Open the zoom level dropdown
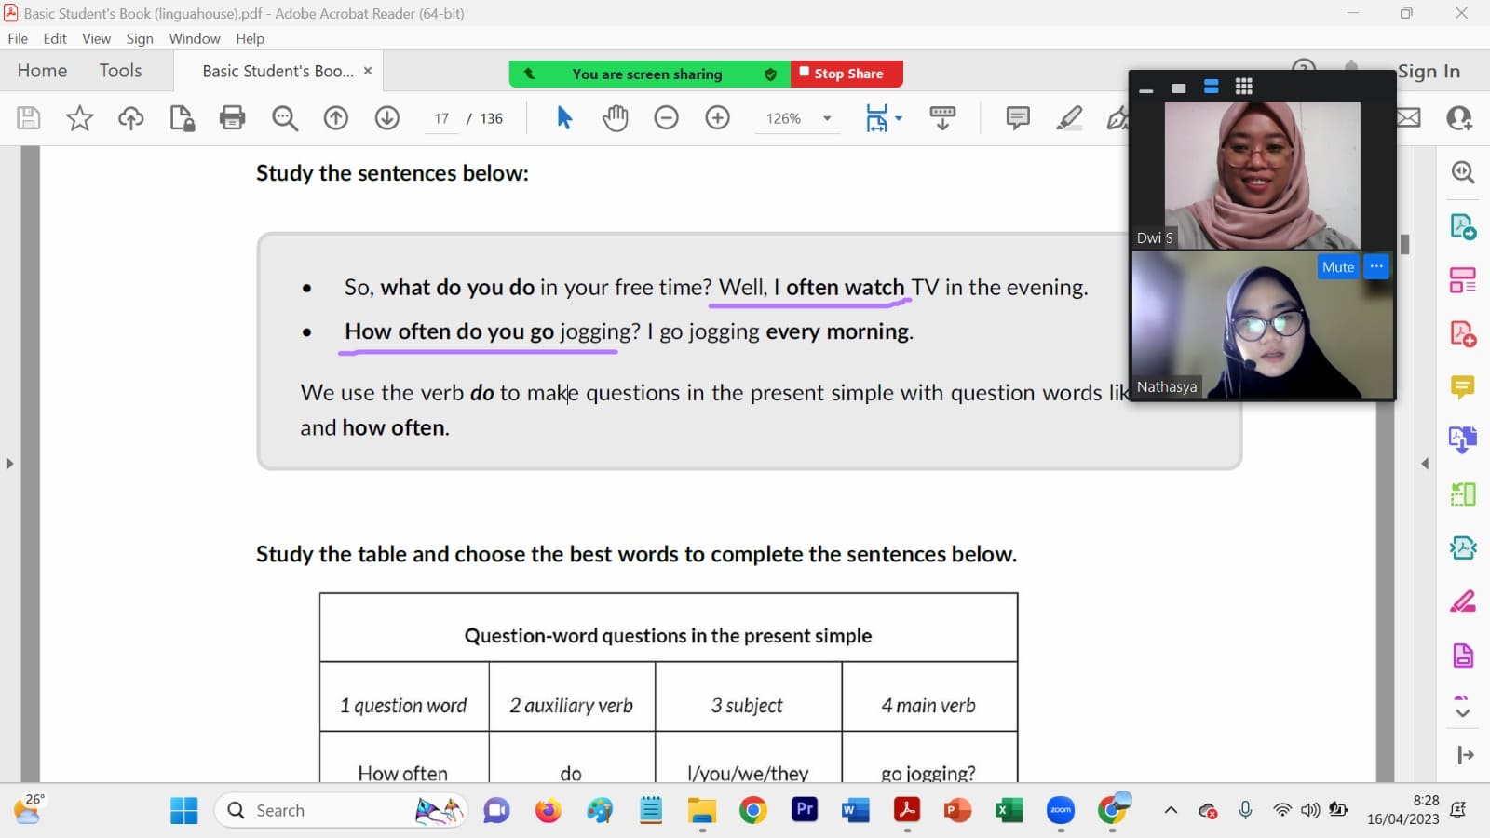1490x838 pixels. click(826, 118)
